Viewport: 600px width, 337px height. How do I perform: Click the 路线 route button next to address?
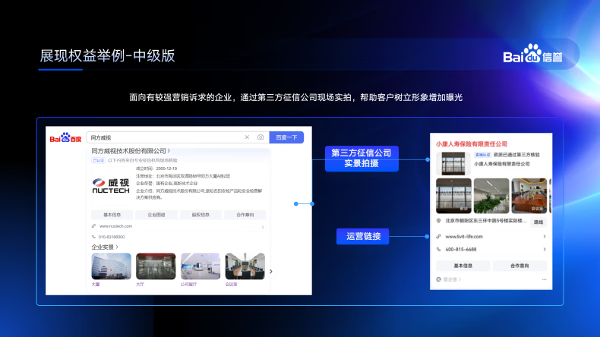[538, 222]
